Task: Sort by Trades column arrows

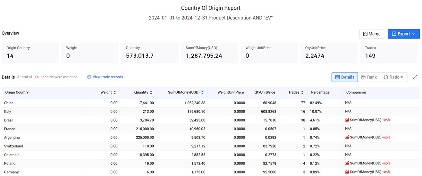Action: coord(302,92)
